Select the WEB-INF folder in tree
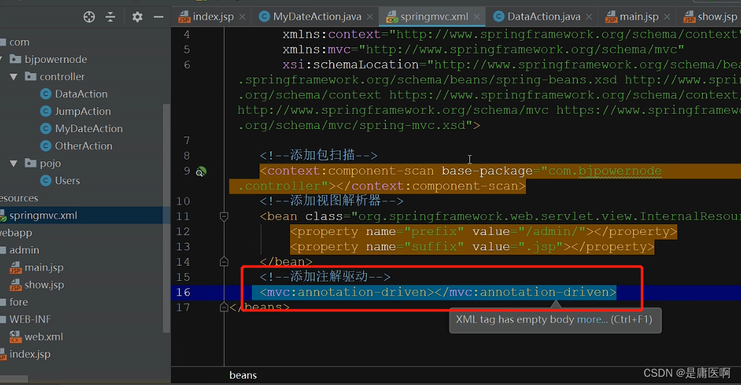741x385 pixels. (x=30, y=320)
